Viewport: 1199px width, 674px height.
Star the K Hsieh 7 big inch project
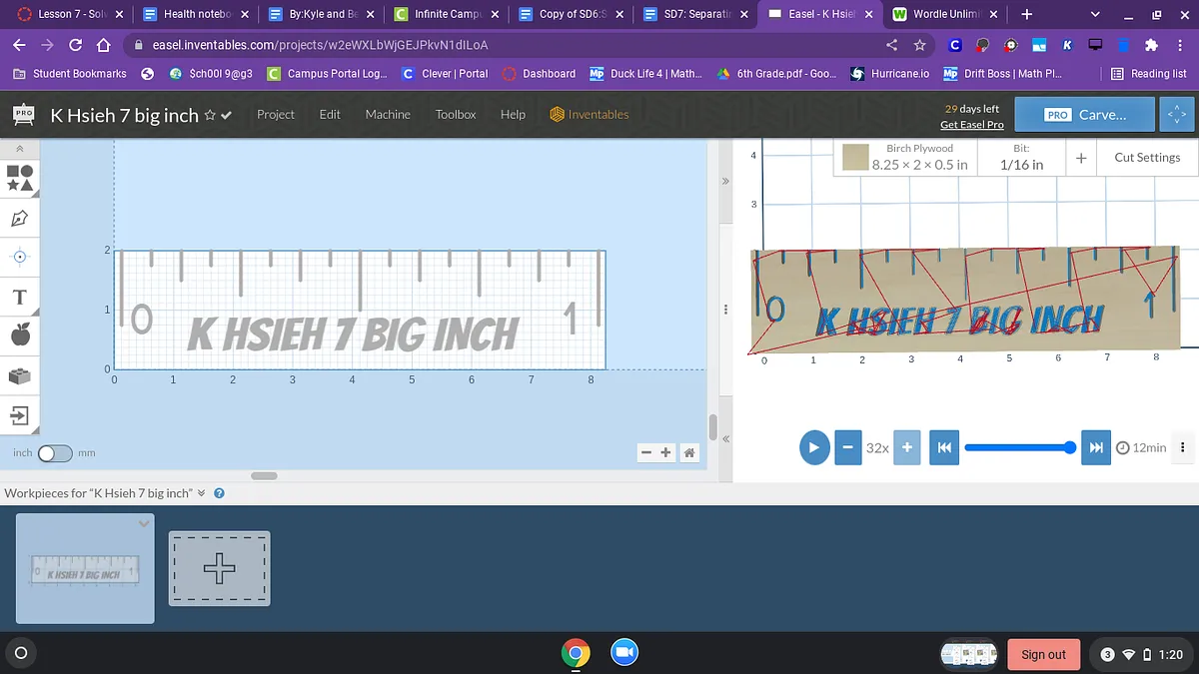point(210,115)
